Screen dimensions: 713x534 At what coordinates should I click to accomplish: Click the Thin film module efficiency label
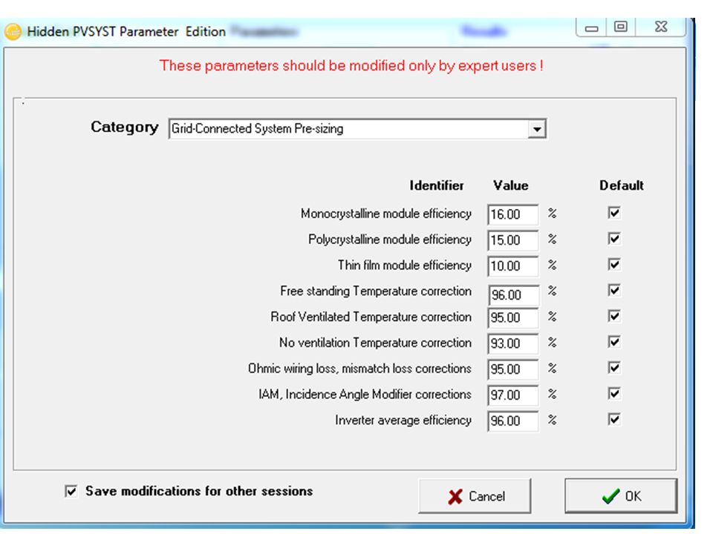click(x=404, y=266)
